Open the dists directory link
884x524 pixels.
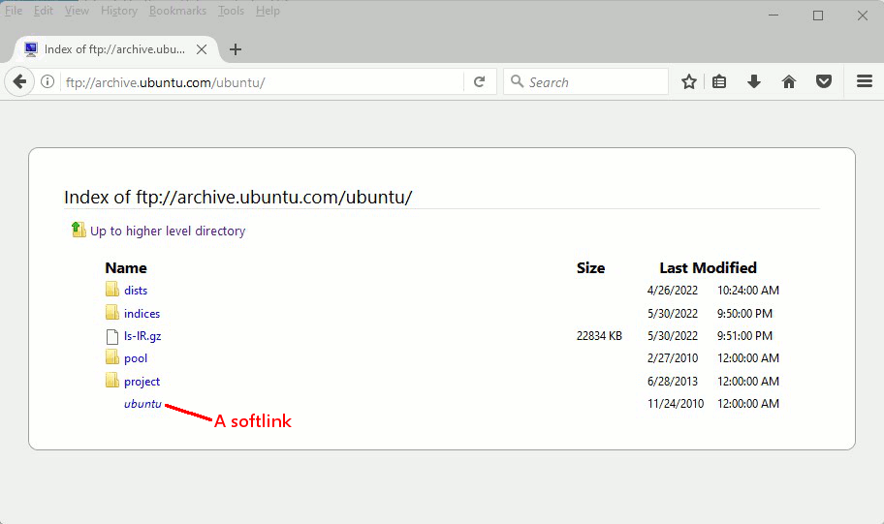pyautogui.click(x=136, y=291)
